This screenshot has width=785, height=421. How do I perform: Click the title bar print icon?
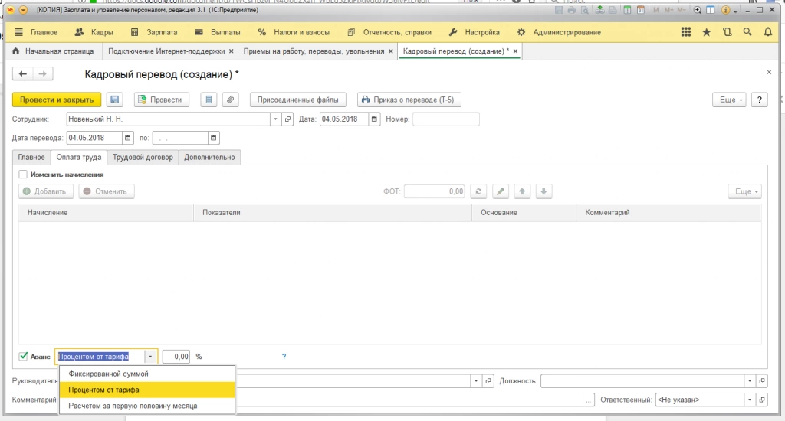point(571,10)
